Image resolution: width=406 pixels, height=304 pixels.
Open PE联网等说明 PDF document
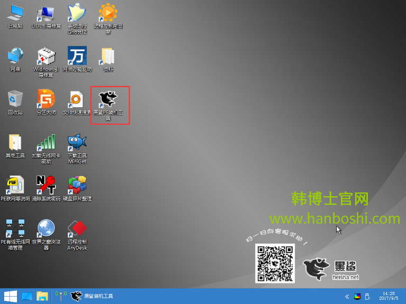[15, 186]
